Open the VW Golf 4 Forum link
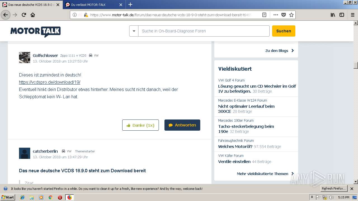 click(231, 80)
